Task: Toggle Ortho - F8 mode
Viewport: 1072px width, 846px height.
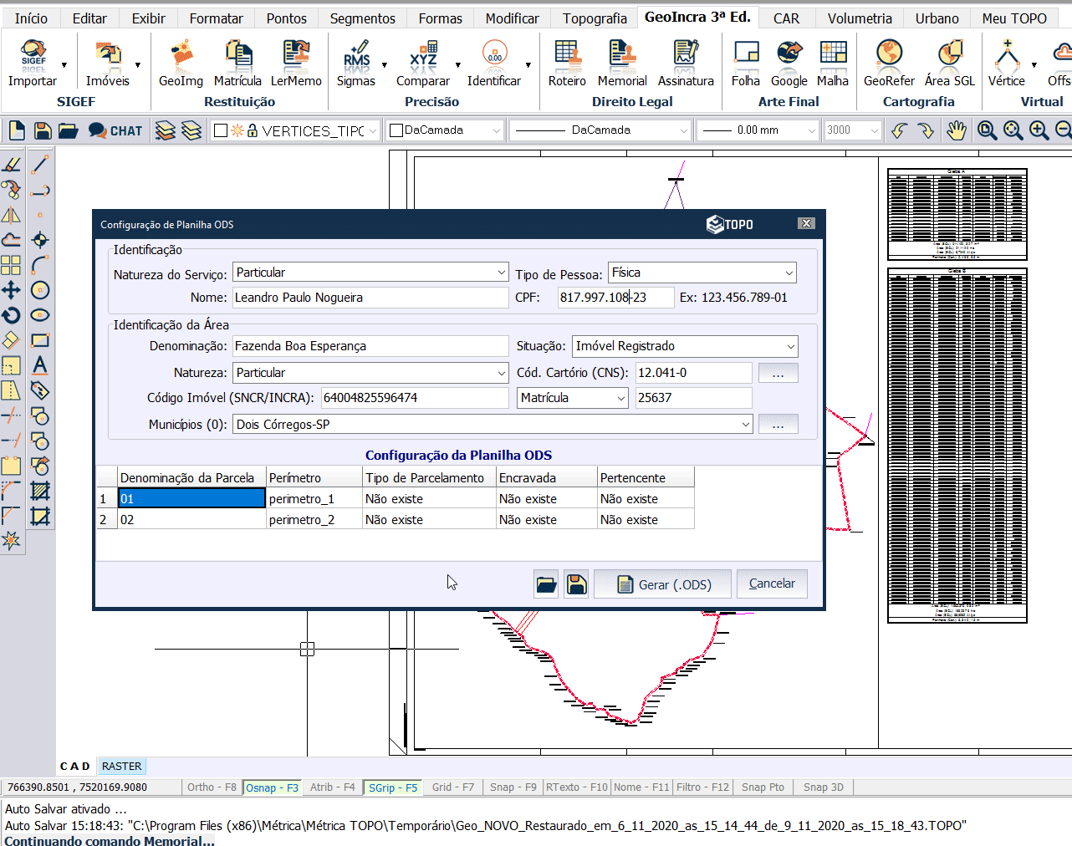Action: click(212, 787)
